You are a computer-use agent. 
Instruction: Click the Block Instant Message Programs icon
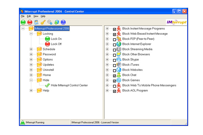(x=119, y=28)
